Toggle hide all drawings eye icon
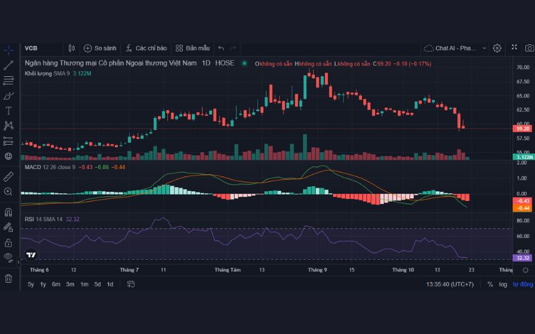The image size is (535, 334). click(x=9, y=257)
